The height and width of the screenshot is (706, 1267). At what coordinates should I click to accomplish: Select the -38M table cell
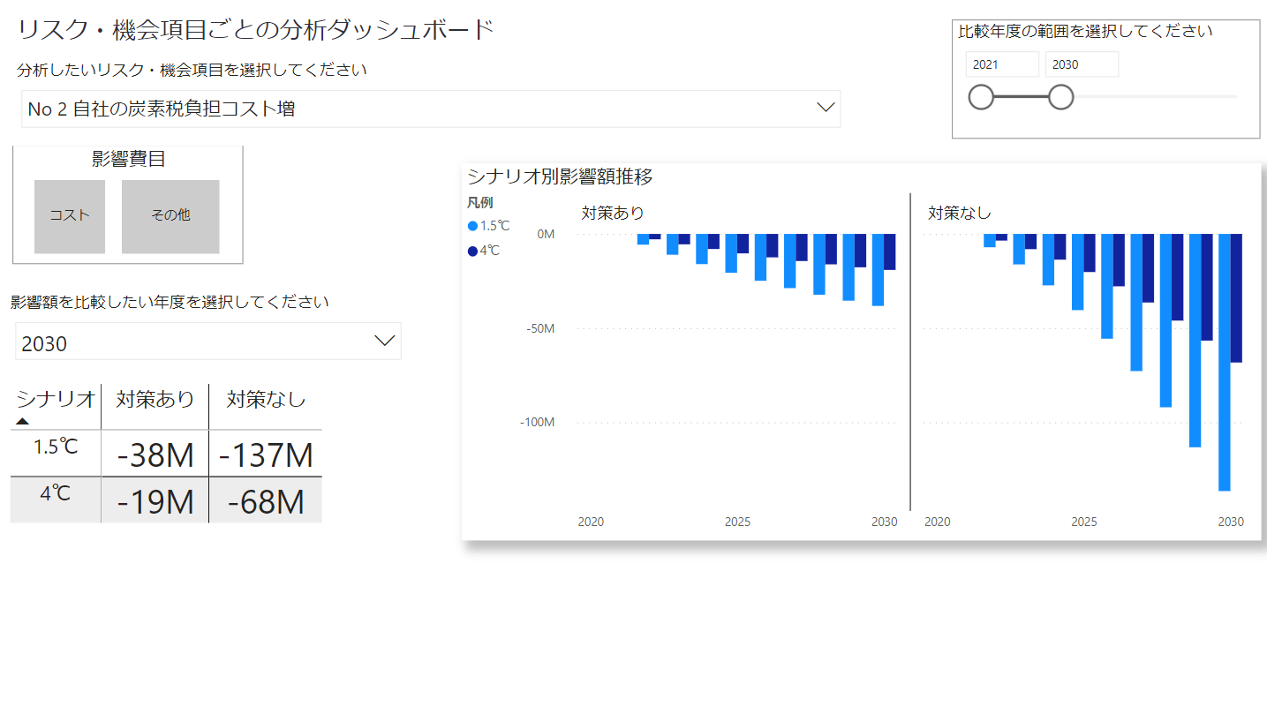(x=155, y=455)
